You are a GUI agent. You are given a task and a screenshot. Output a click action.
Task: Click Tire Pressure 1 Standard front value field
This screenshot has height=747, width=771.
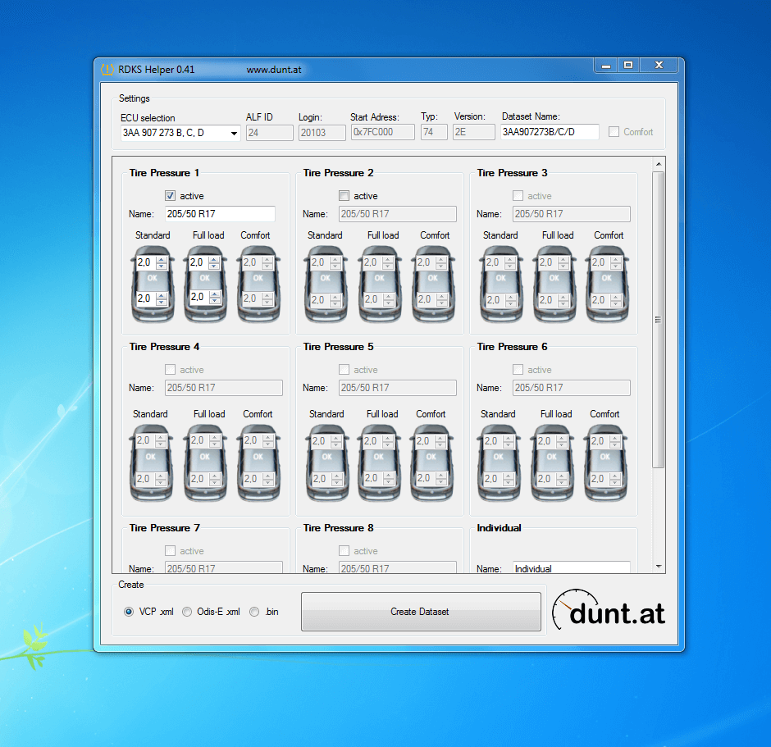coord(146,262)
